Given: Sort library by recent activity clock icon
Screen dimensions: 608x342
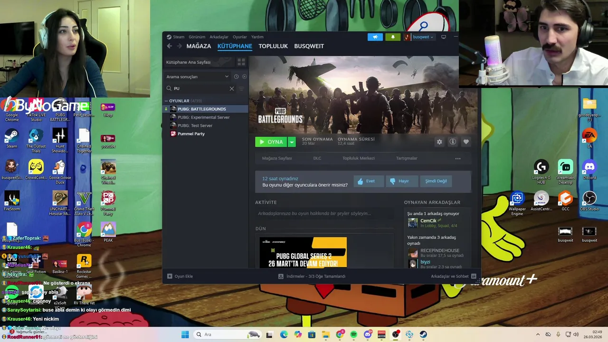Looking at the screenshot, I should tap(236, 76).
